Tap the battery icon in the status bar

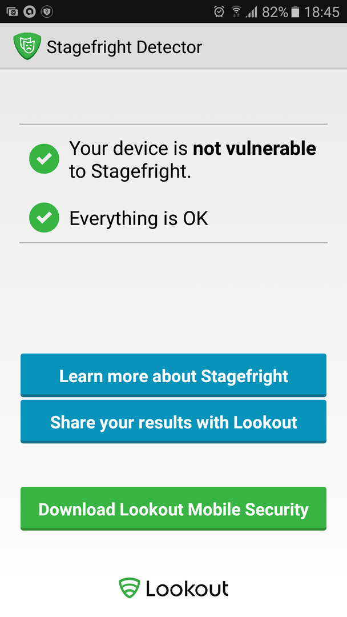pos(294,12)
